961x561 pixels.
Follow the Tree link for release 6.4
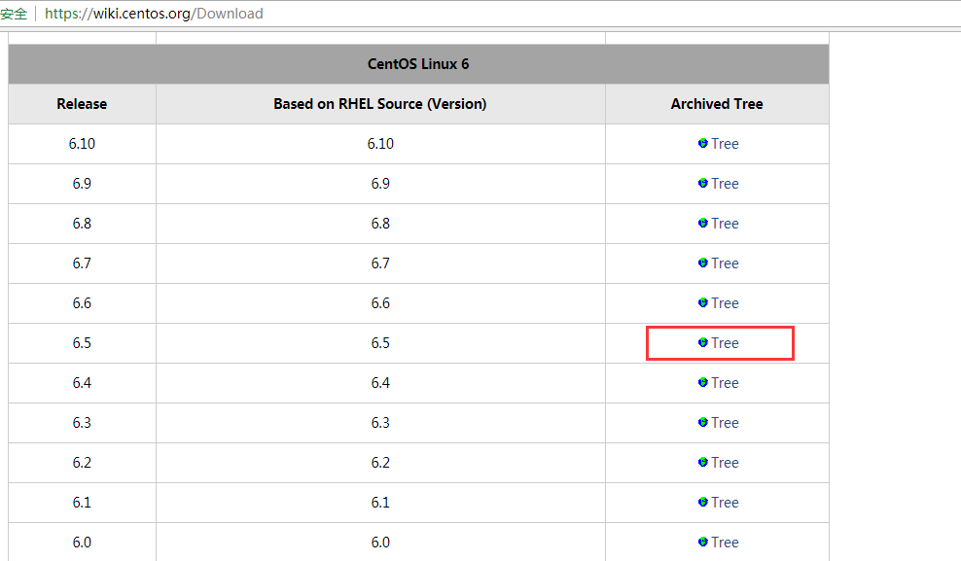pos(725,383)
